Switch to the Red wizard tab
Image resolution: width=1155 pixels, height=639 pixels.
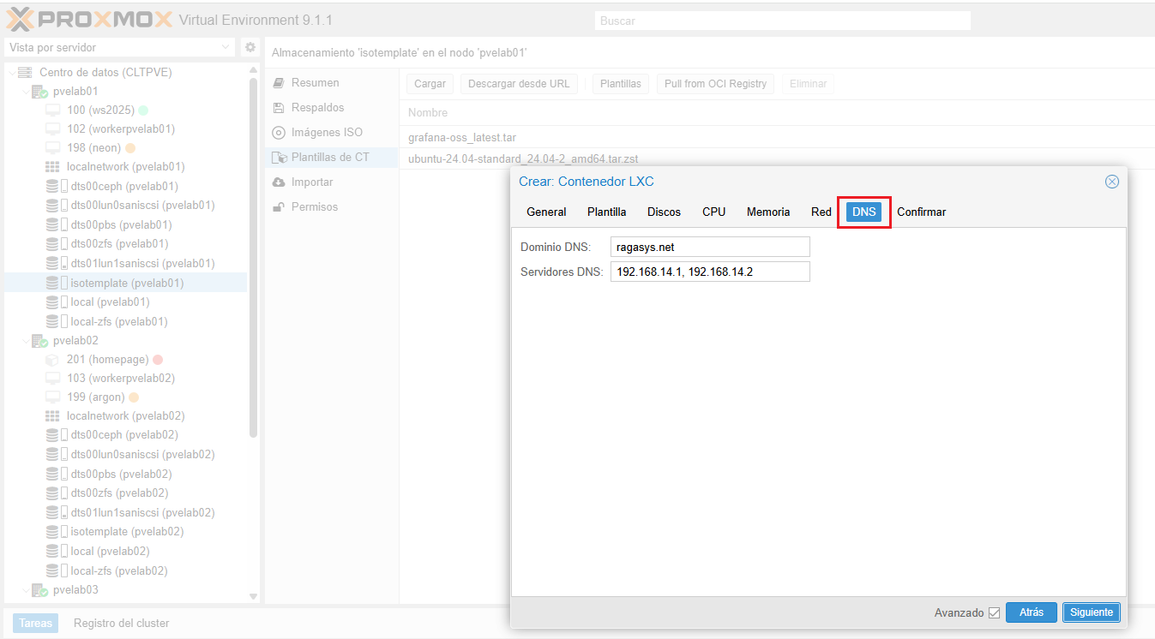coord(821,212)
